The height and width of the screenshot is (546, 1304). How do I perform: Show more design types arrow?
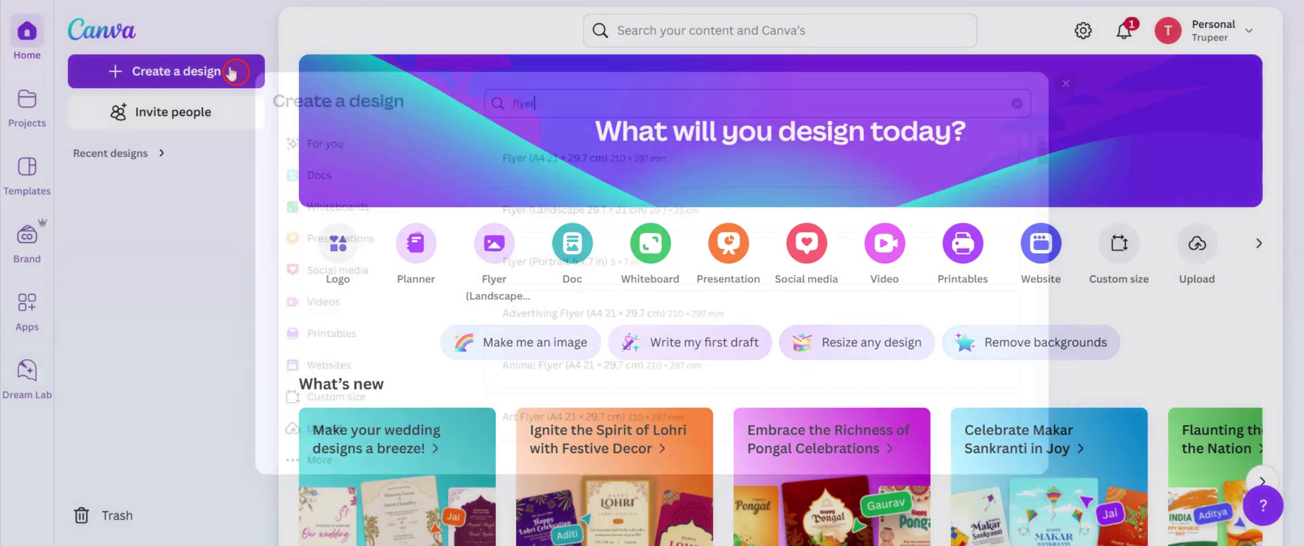click(1258, 244)
